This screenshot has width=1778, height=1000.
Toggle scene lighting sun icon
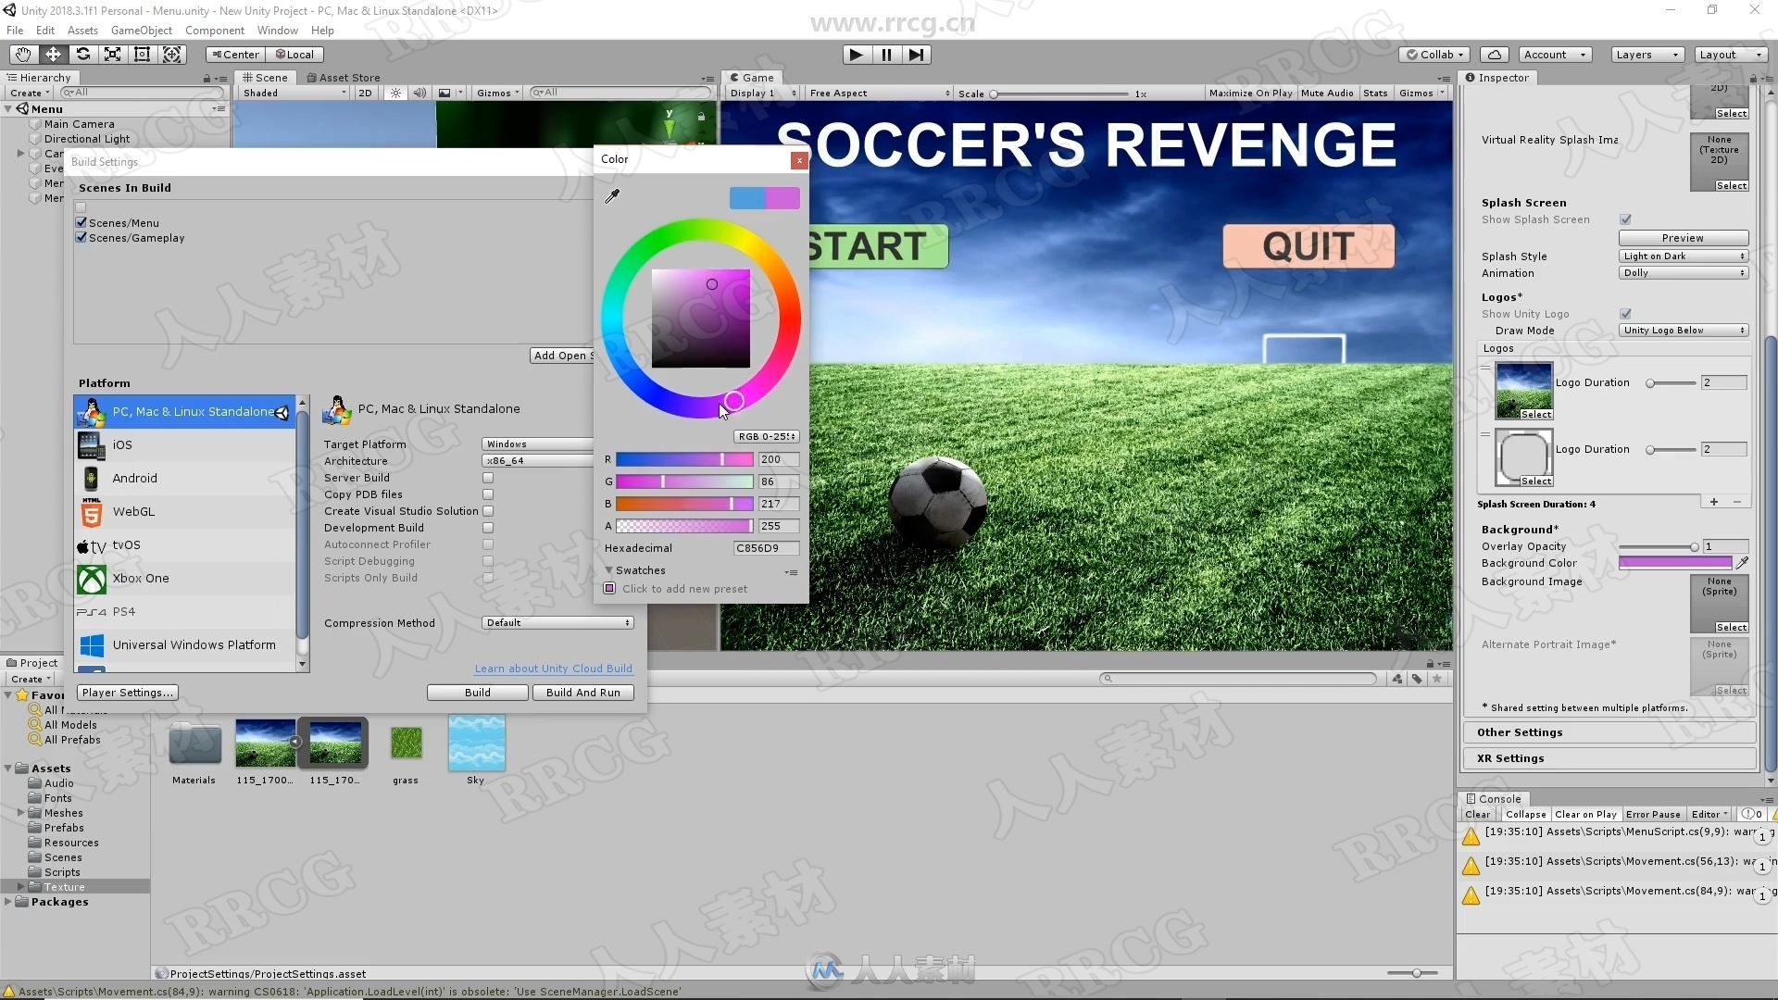pyautogui.click(x=395, y=93)
